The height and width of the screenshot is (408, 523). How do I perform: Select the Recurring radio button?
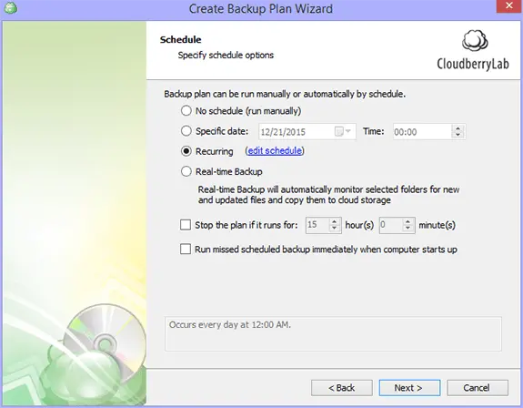(186, 151)
